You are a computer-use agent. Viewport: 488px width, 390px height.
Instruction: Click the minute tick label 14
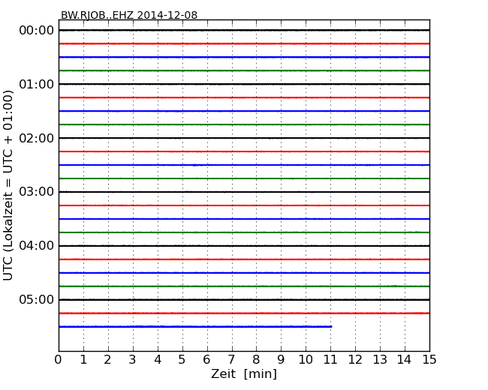tap(404, 360)
